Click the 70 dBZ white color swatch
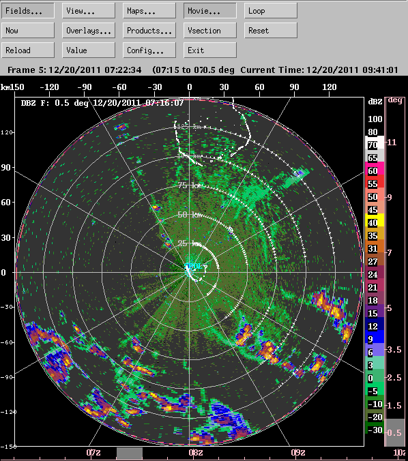This screenshot has height=461, width=408. (375, 143)
